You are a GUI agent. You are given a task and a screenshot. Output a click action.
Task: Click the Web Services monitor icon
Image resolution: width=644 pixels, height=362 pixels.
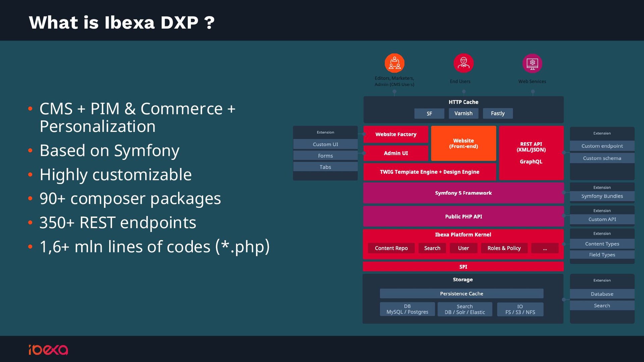(x=532, y=63)
